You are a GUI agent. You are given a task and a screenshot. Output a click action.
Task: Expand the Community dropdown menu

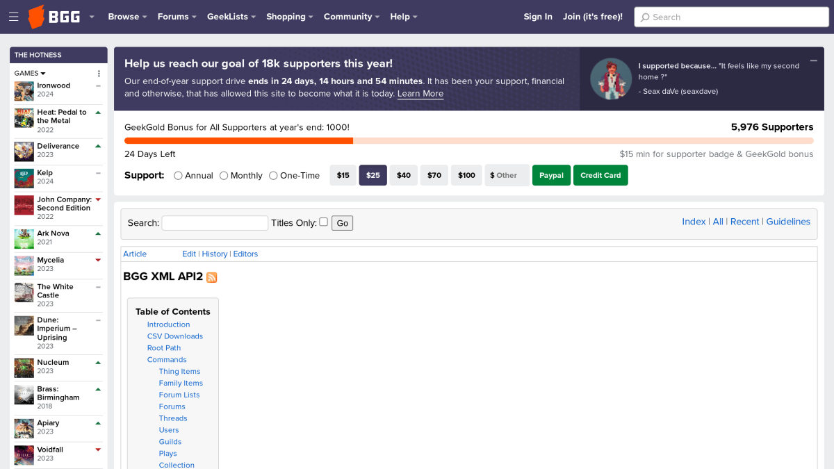point(352,17)
